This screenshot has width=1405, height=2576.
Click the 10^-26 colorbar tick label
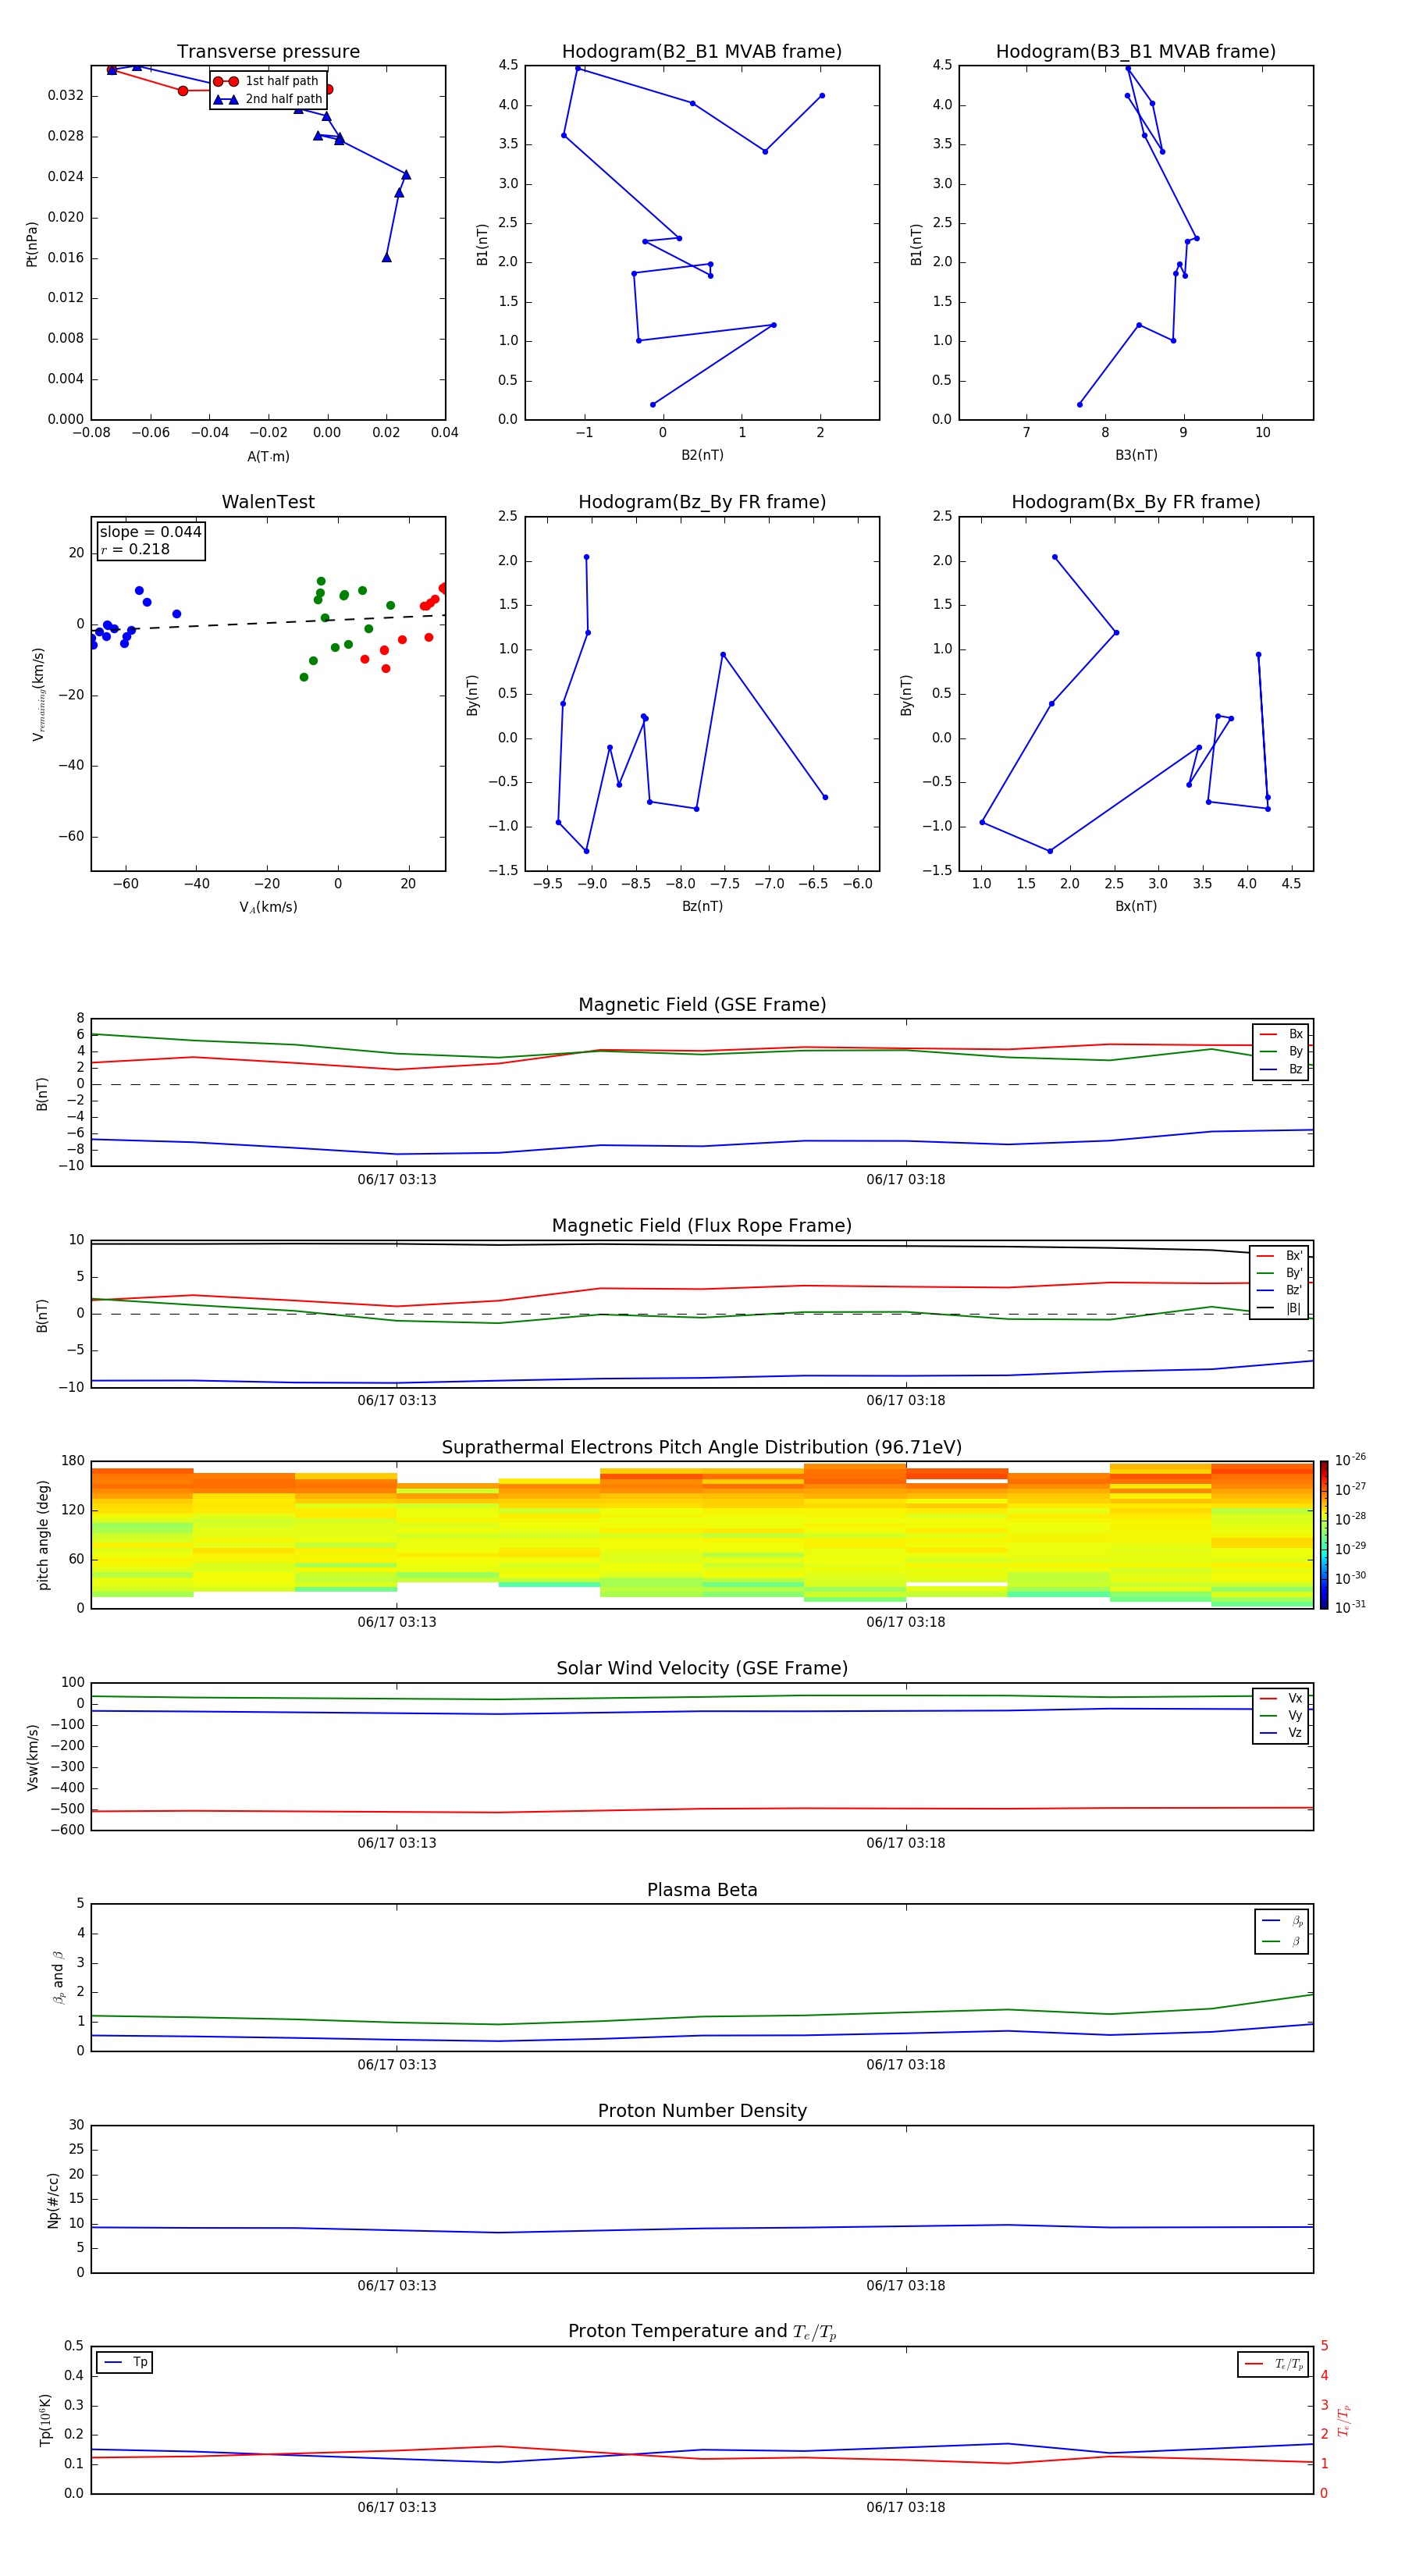click(1350, 1460)
